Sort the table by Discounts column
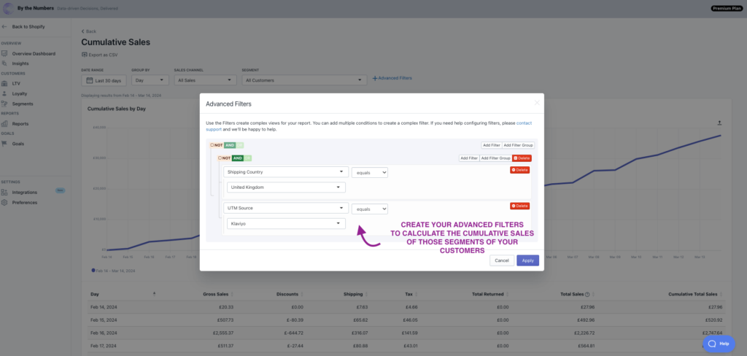The image size is (747, 356). click(301, 294)
